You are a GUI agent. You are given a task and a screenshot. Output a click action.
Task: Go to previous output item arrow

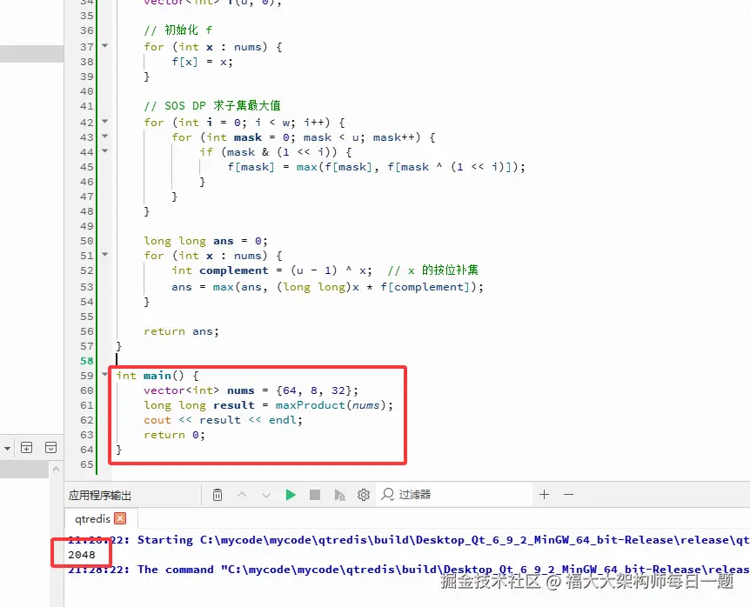pyautogui.click(x=242, y=495)
